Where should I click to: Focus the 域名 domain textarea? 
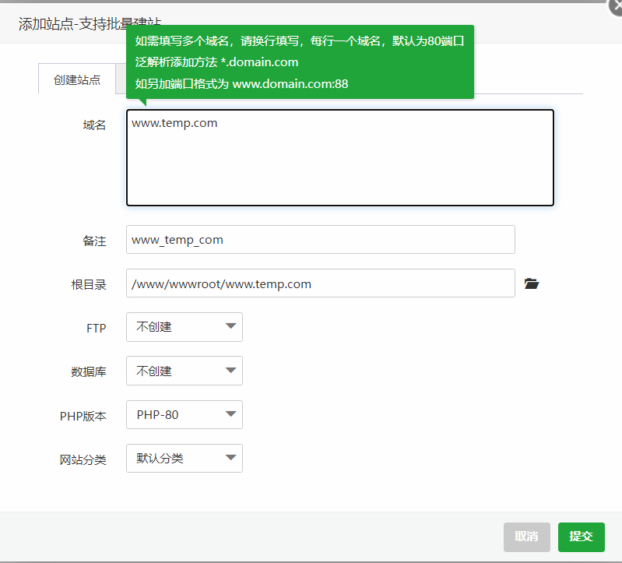[x=340, y=158]
